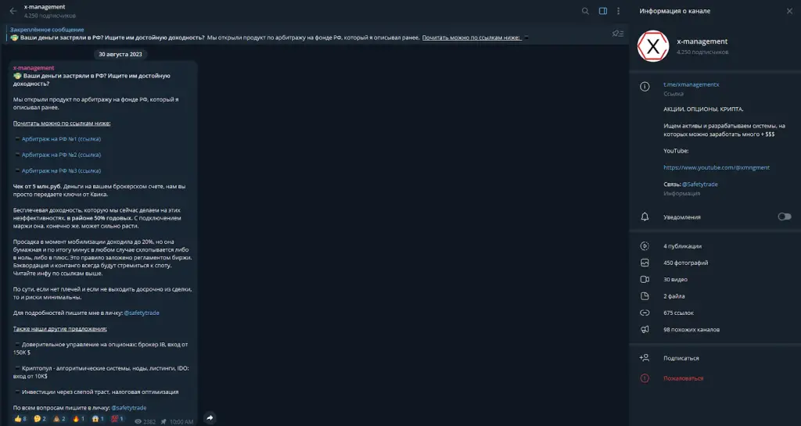Screen dimensions: 801x426
Task: Click the 30 августа 2023 date badge
Action: (x=120, y=54)
